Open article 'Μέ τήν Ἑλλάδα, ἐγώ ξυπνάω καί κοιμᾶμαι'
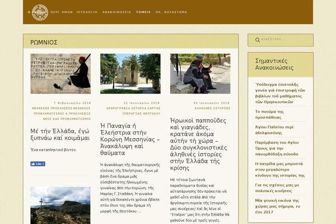Viewport: 336px width, 224px height. (x=60, y=134)
